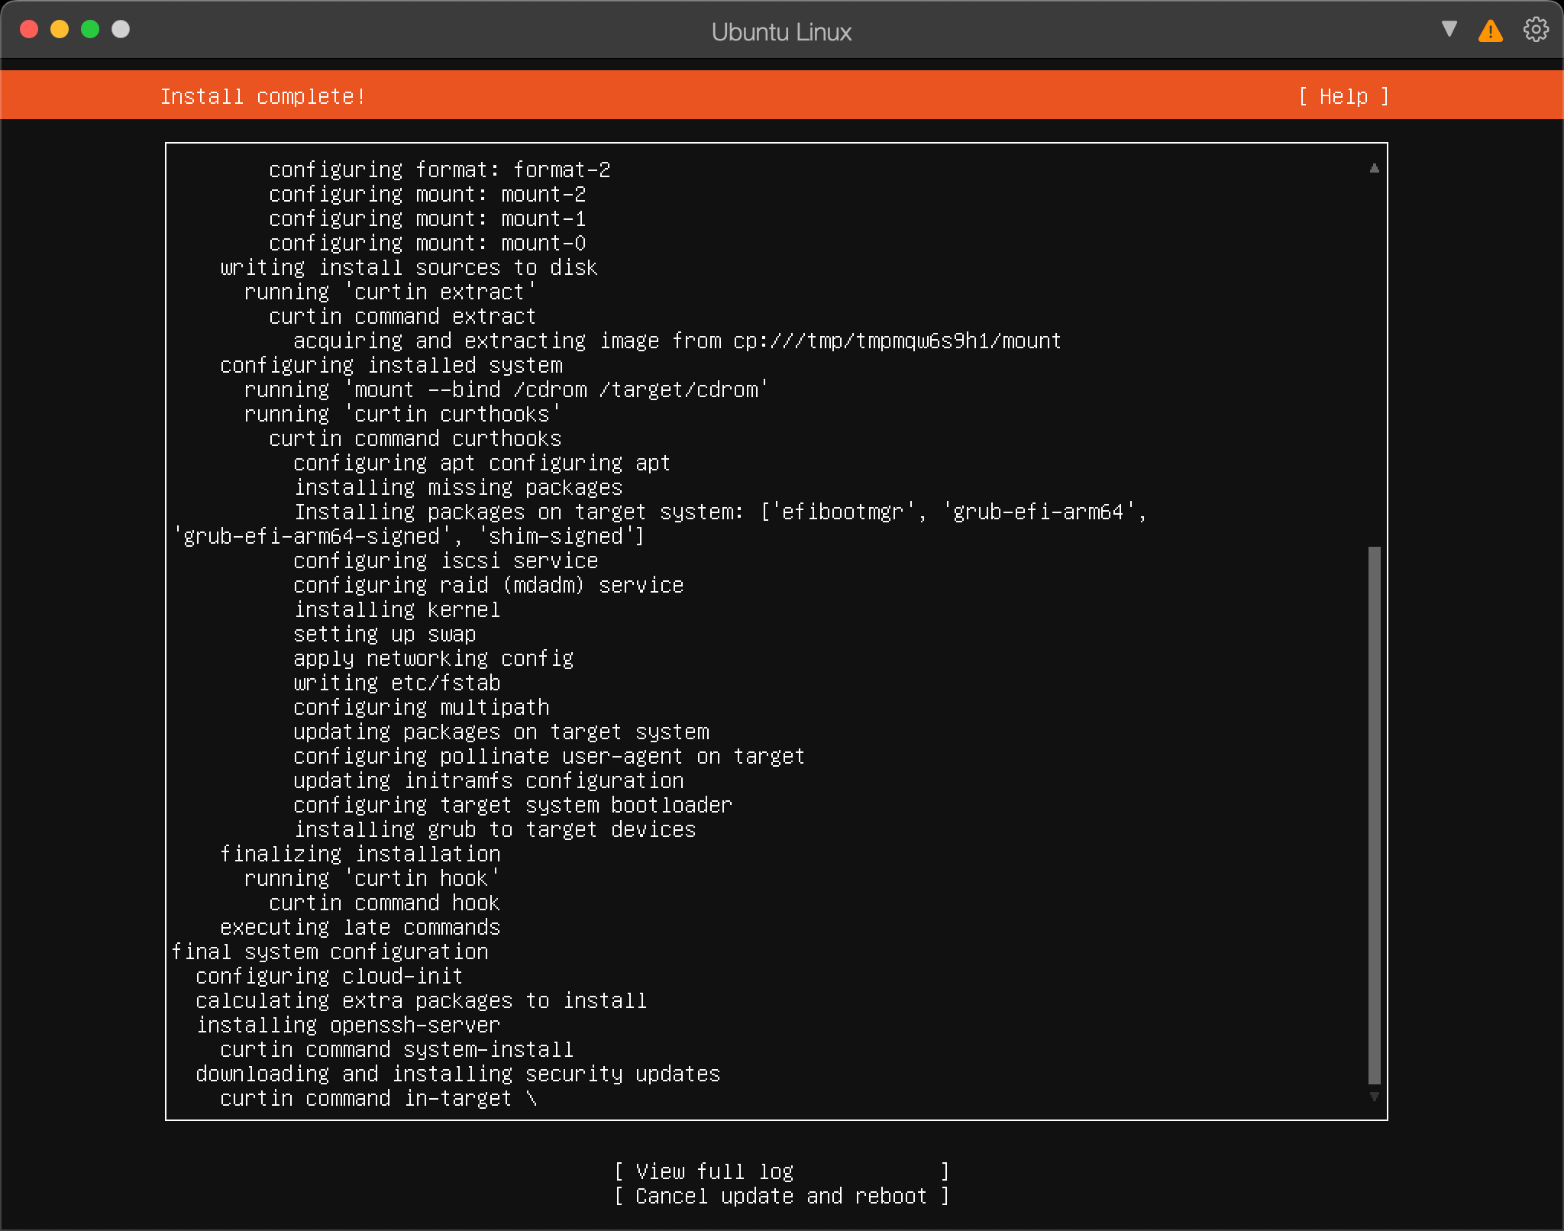Click line 'configuring multipath'
Screen dimensions: 1564x1231
(x=422, y=707)
